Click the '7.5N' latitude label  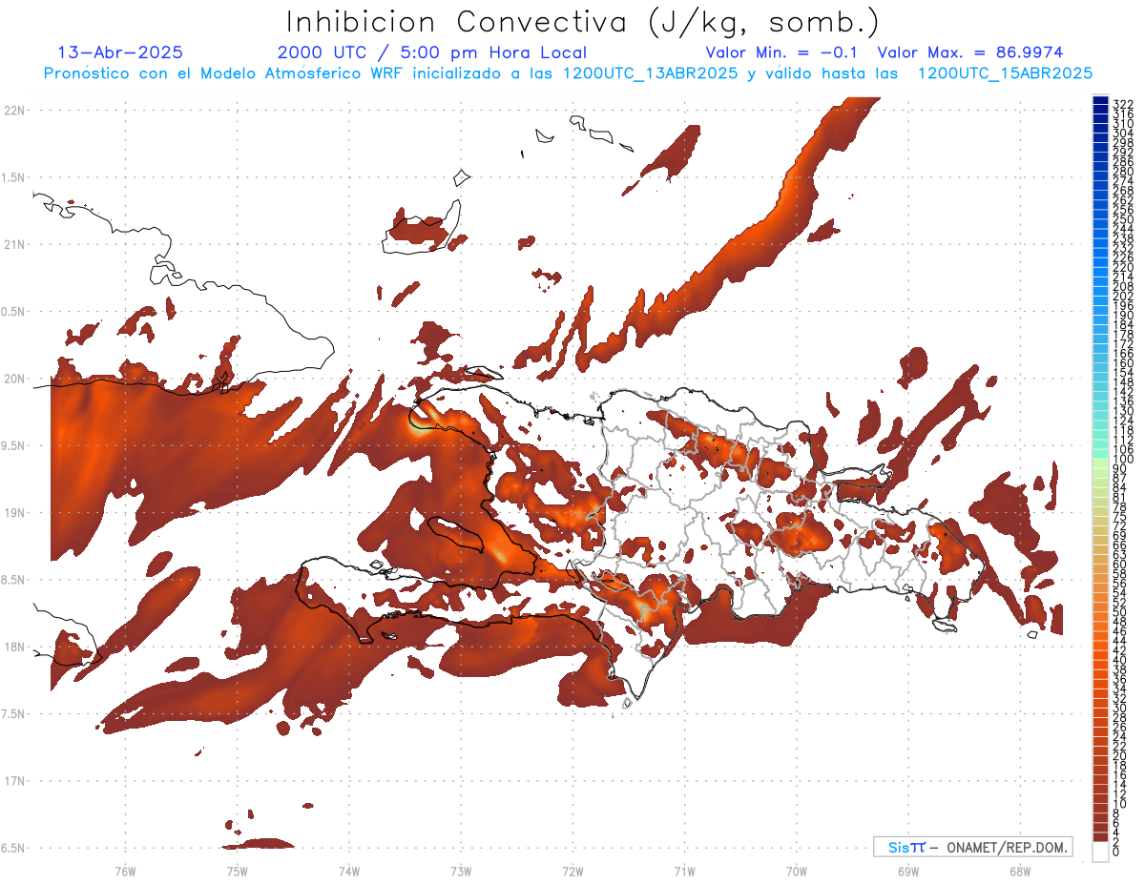tap(14, 714)
